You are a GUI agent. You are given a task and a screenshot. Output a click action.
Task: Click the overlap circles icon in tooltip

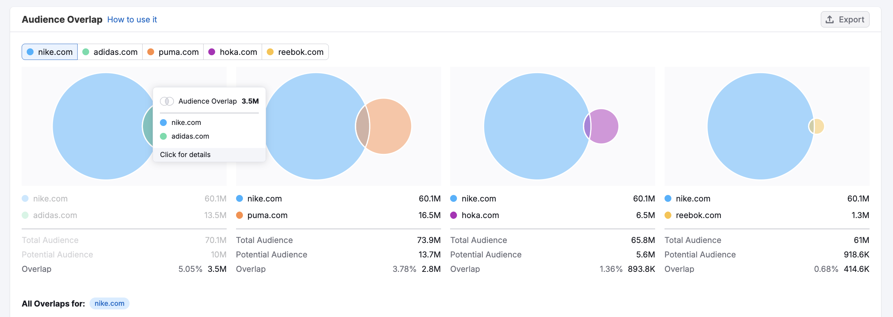(167, 101)
